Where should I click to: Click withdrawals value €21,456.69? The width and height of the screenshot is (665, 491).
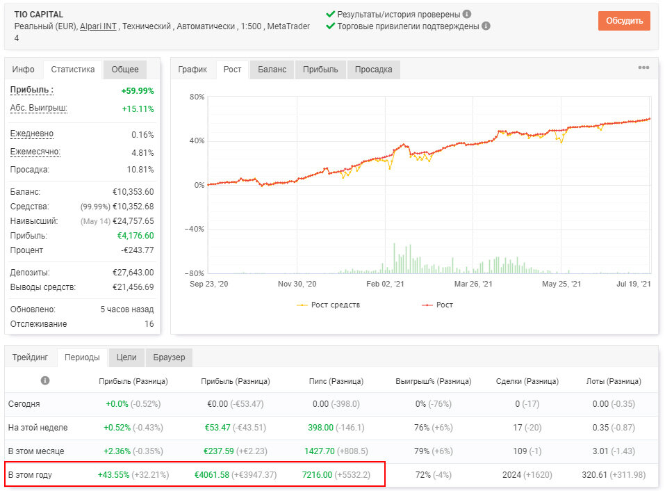point(133,287)
